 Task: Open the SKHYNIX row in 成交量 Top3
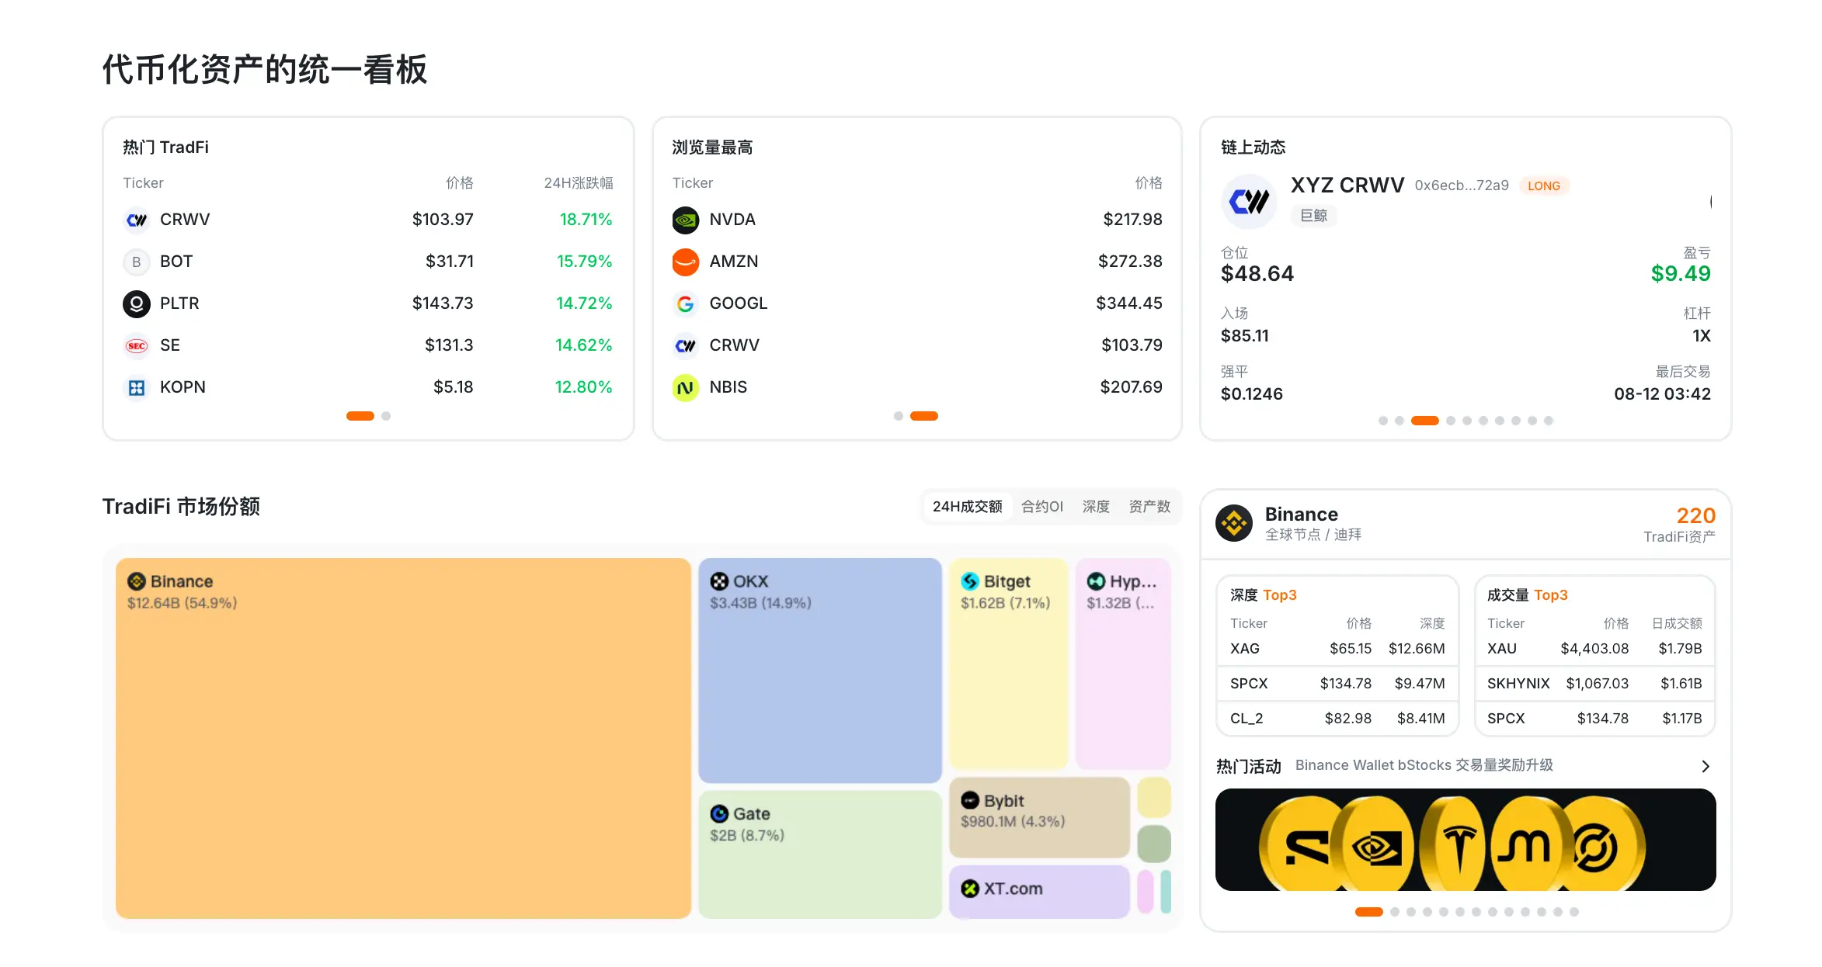click(x=1594, y=684)
